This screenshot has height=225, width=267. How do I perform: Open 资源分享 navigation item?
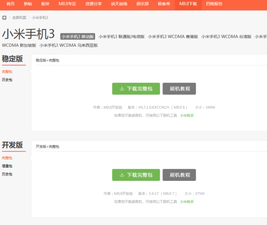pos(93,4)
